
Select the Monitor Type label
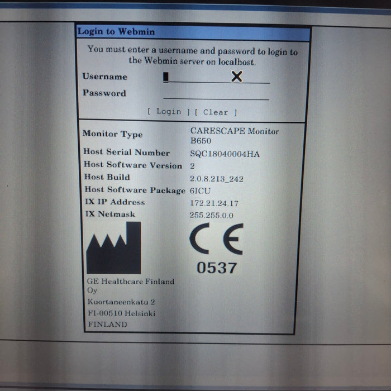point(112,134)
